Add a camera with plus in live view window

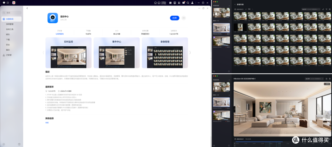pyautogui.click(x=229, y=95)
